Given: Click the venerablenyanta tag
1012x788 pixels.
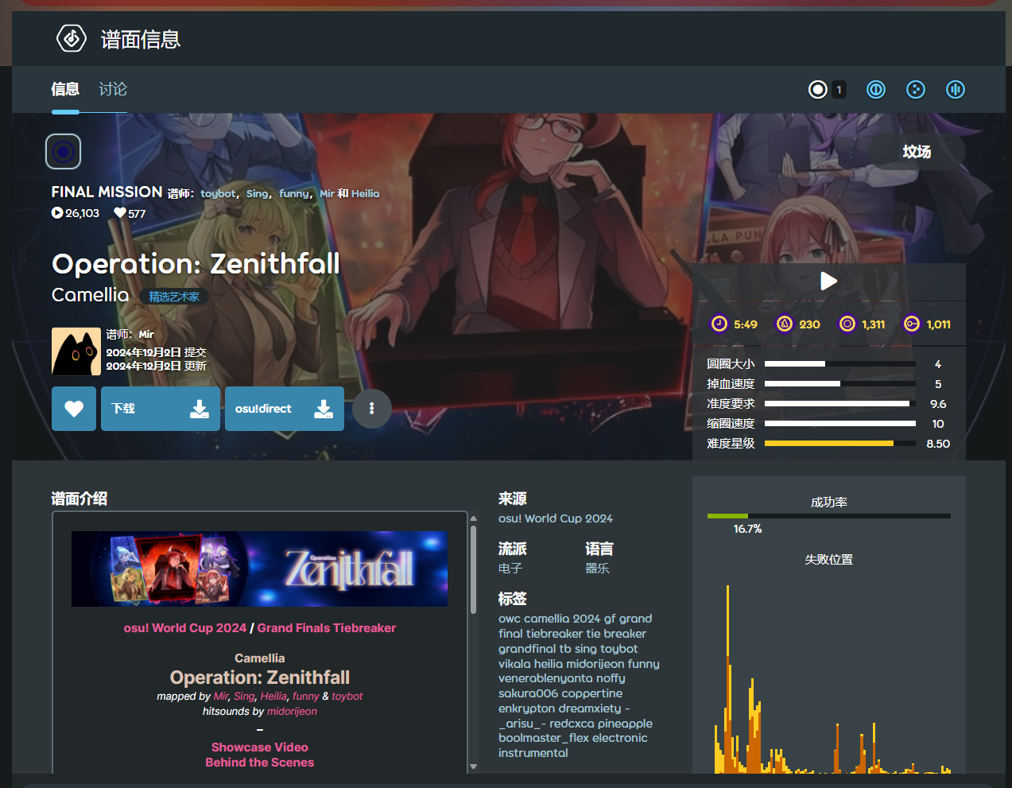Looking at the screenshot, I should click(545, 678).
